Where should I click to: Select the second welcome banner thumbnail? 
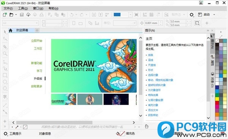point(90,99)
